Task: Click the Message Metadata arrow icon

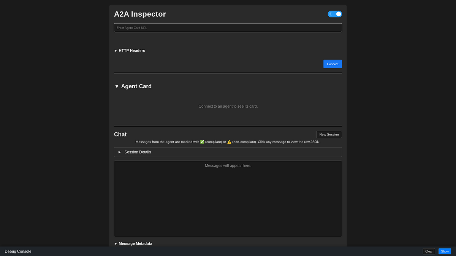Action: tap(116, 243)
